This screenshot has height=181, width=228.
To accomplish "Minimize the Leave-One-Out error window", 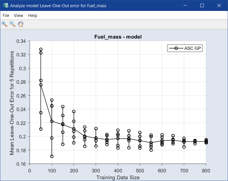I will point(185,5).
